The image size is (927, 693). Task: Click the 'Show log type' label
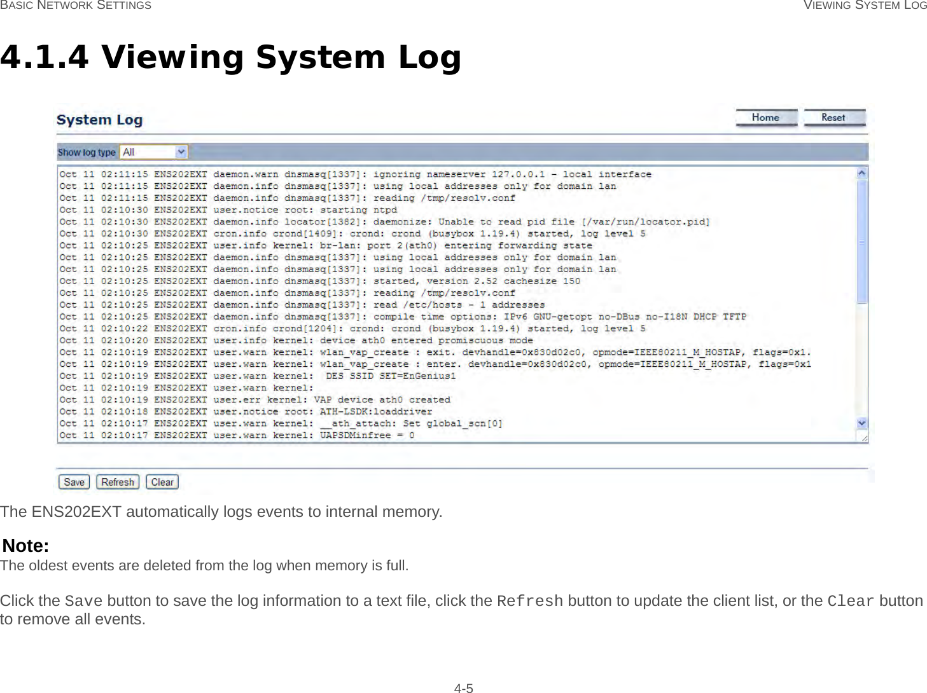pos(87,153)
